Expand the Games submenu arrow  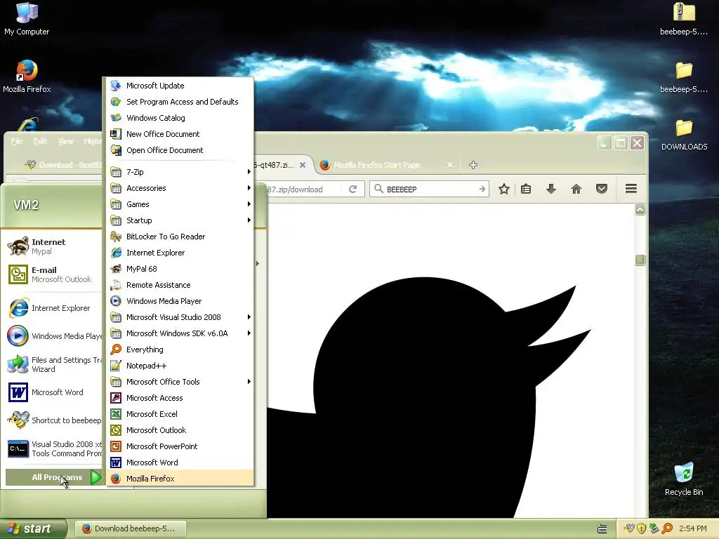point(249,204)
